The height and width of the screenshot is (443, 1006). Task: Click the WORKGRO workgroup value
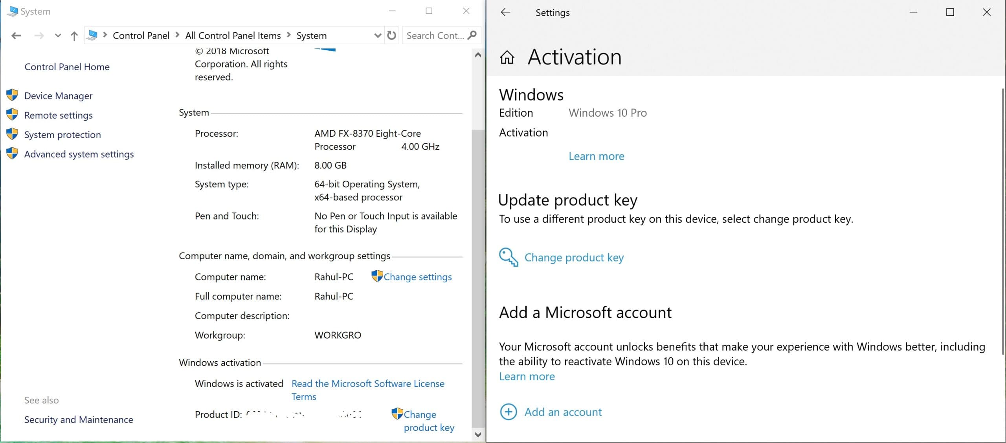338,335
